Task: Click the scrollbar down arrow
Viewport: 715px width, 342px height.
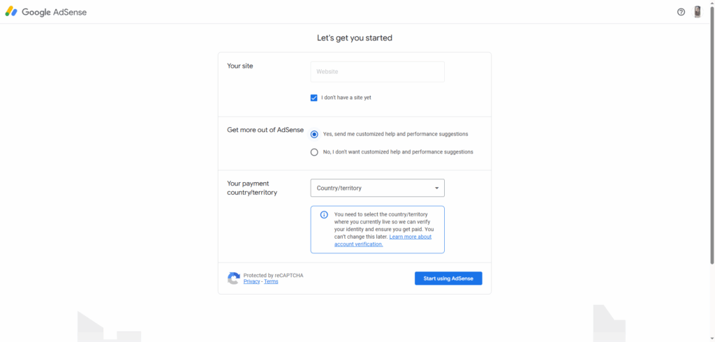Action: pos(712,339)
